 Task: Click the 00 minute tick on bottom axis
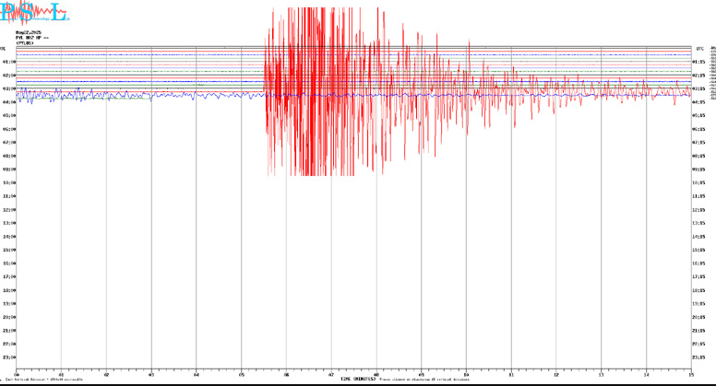(x=17, y=375)
